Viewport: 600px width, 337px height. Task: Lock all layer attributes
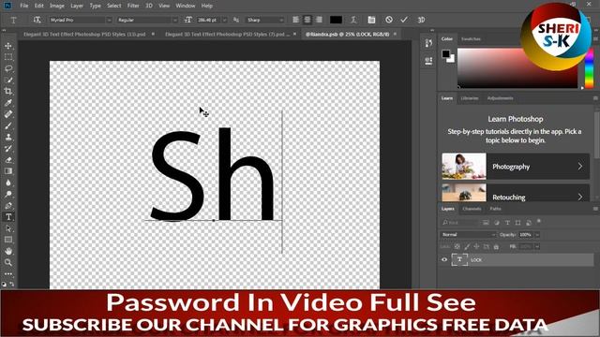[496, 247]
